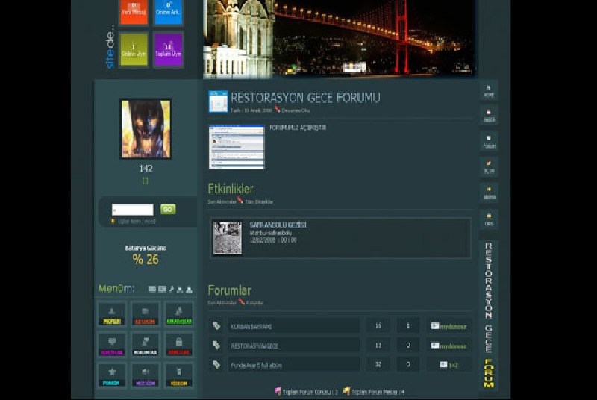Click the 32 count in Funda Arar row
Viewport: 597px width, 400px height.
[x=378, y=365]
